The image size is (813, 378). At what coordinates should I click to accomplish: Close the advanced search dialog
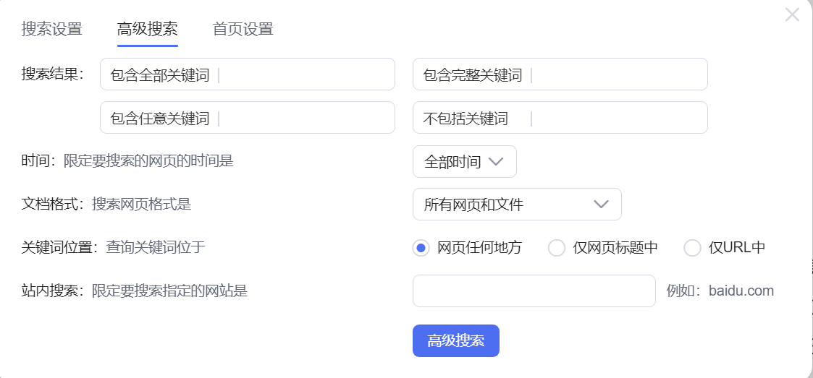tap(792, 15)
